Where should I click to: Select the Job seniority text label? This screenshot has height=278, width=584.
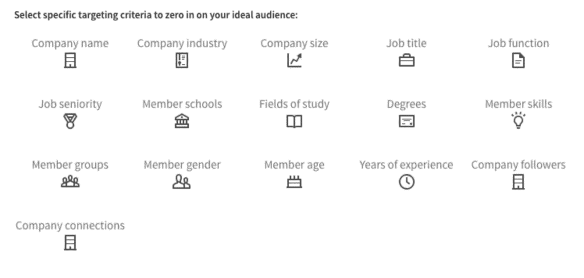(70, 104)
